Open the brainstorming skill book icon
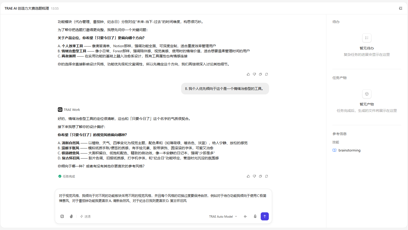 (334, 150)
